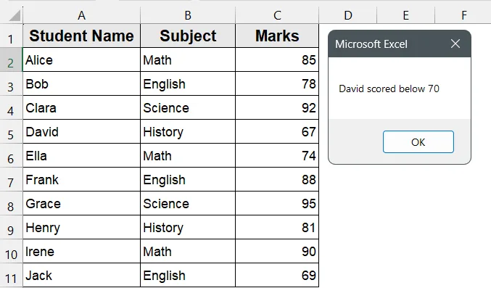Select the cell containing David
The height and width of the screenshot is (288, 491).
[81, 131]
